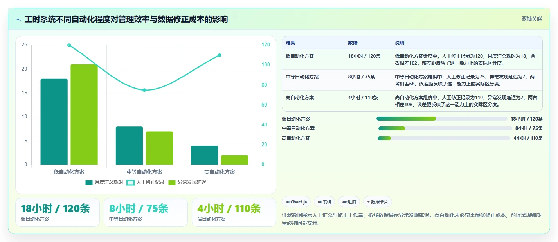The height and width of the screenshot is (242, 558).
Task: Select the Chart.js tag
Action: [296, 202]
